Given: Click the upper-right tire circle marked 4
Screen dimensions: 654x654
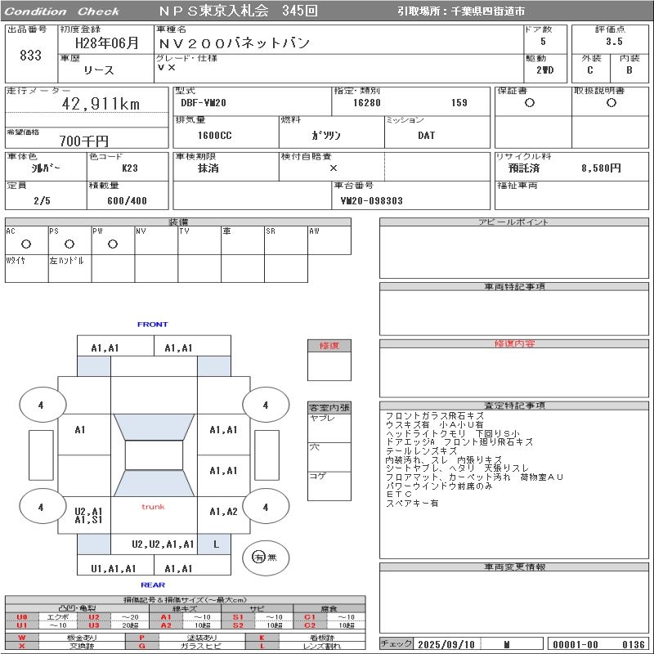Looking at the screenshot, I should pos(265,405).
